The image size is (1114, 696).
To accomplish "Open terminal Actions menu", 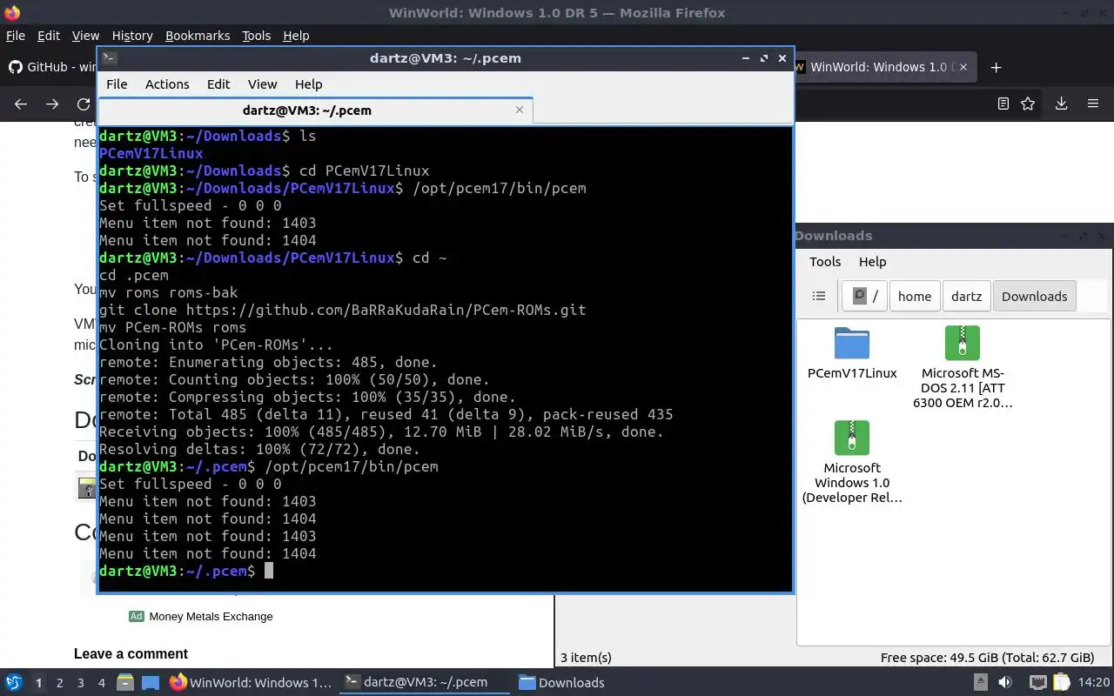I will (167, 84).
